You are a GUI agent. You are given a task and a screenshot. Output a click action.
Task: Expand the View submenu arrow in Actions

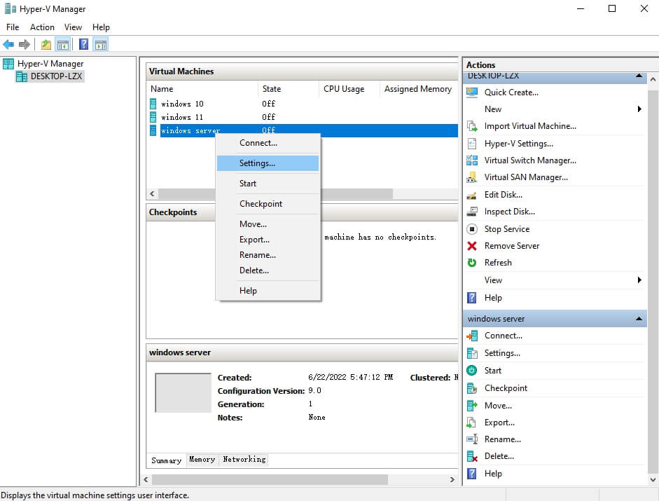[x=639, y=280]
